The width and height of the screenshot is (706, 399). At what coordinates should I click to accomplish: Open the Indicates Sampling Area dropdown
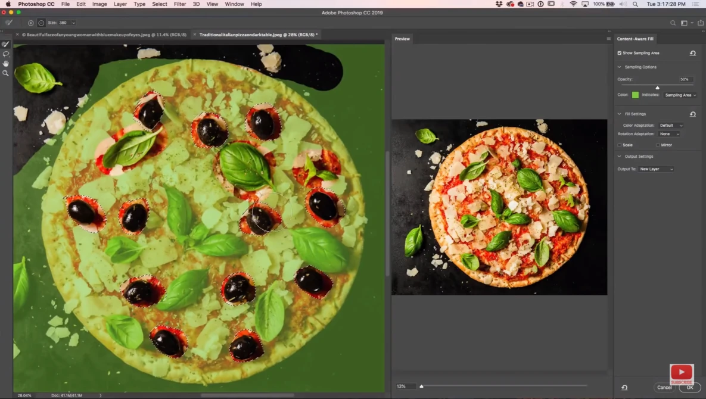[680, 95]
